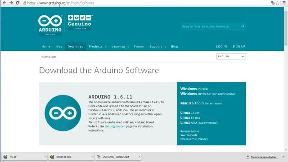Click the 20160920_130152.mp4 file icon
This screenshot has width=288, height=162.
pyautogui.click(x=99, y=157)
